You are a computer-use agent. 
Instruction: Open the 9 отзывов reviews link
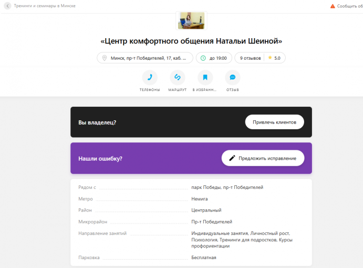(250, 58)
